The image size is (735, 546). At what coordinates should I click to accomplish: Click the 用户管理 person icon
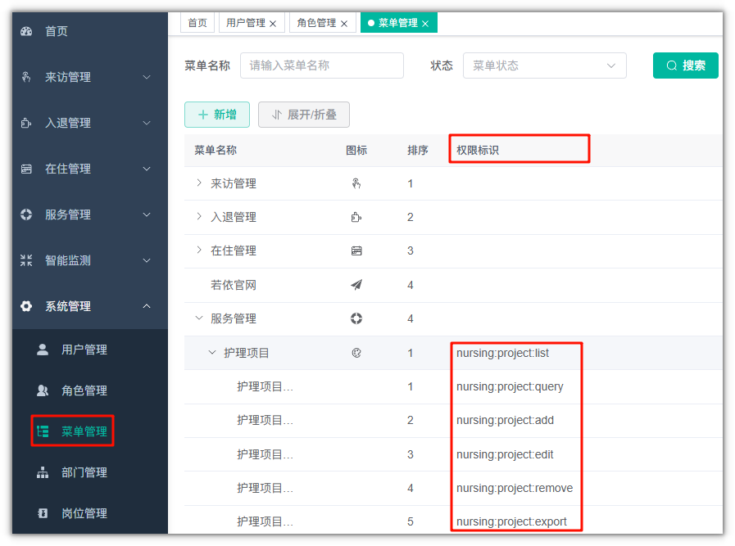click(43, 350)
